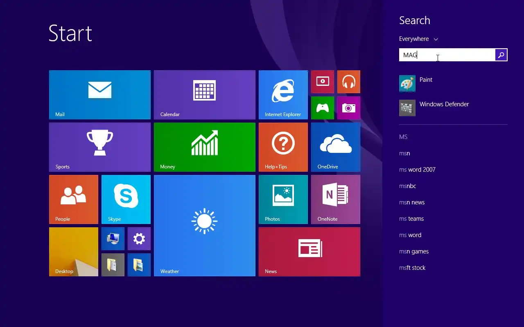This screenshot has height=327, width=524.
Task: Open the PC settings gear tile
Action: coord(139,239)
